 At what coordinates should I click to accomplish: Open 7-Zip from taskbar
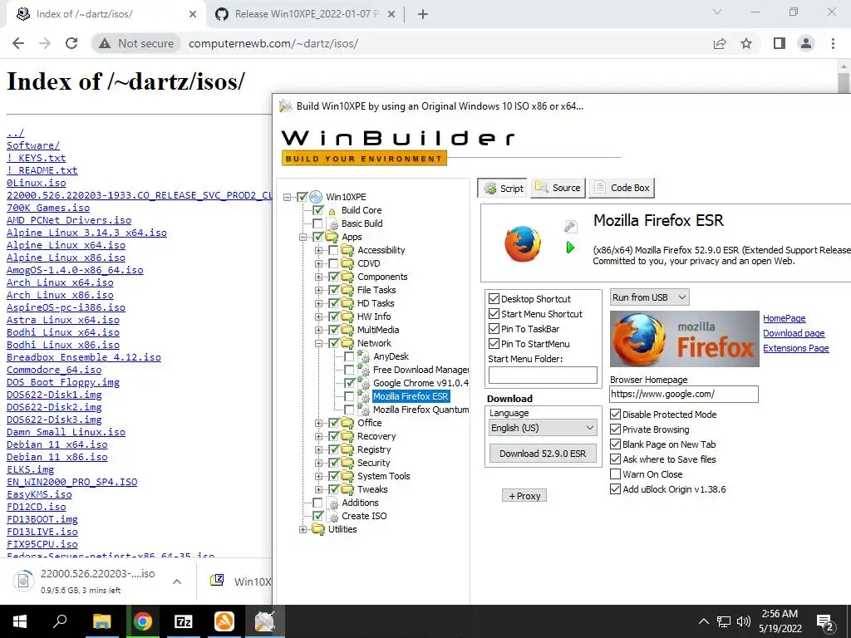(x=184, y=621)
